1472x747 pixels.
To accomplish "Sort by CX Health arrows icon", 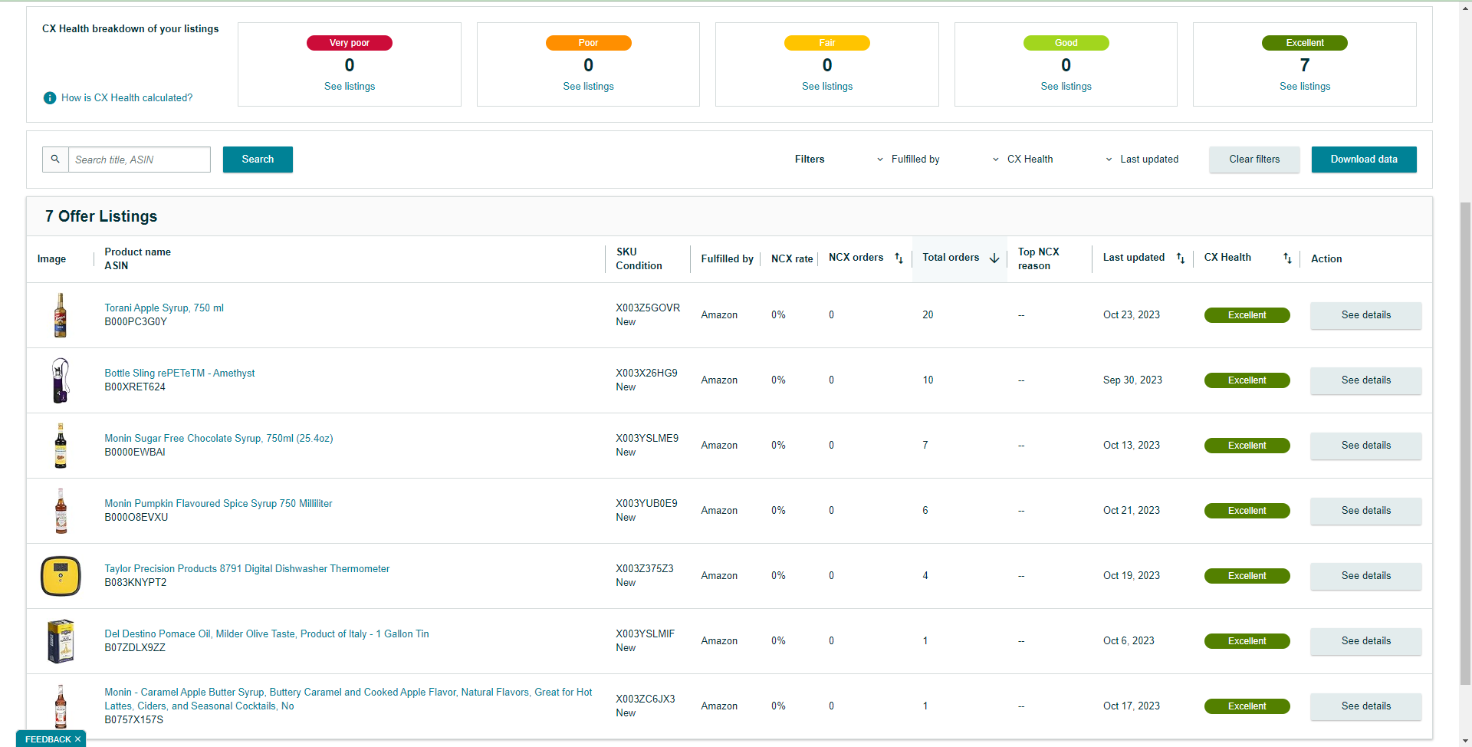I will [x=1287, y=258].
